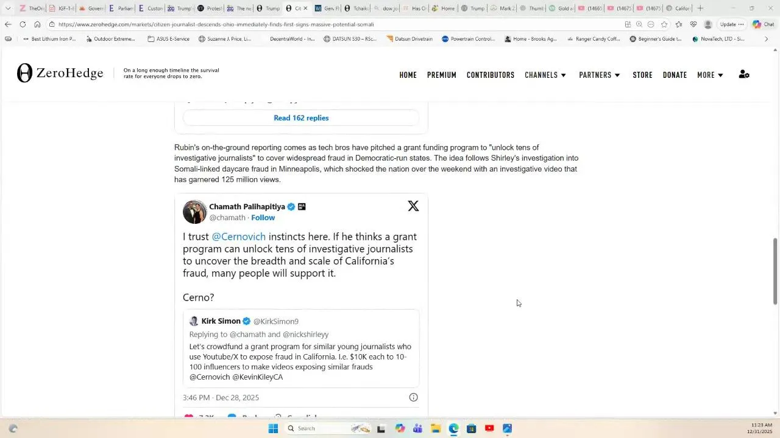Open a new browser tab

(700, 8)
